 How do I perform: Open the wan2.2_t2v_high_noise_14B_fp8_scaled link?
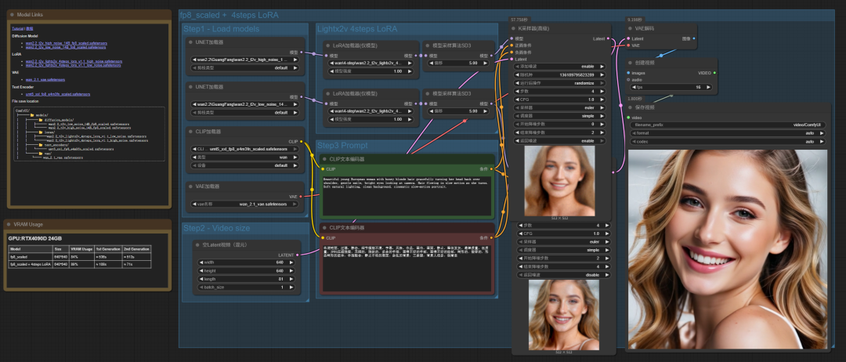[67, 42]
